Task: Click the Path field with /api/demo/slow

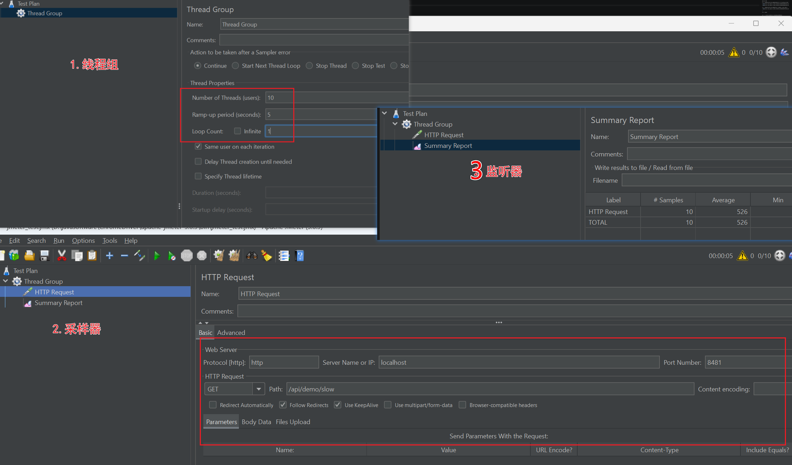Action: coord(490,389)
